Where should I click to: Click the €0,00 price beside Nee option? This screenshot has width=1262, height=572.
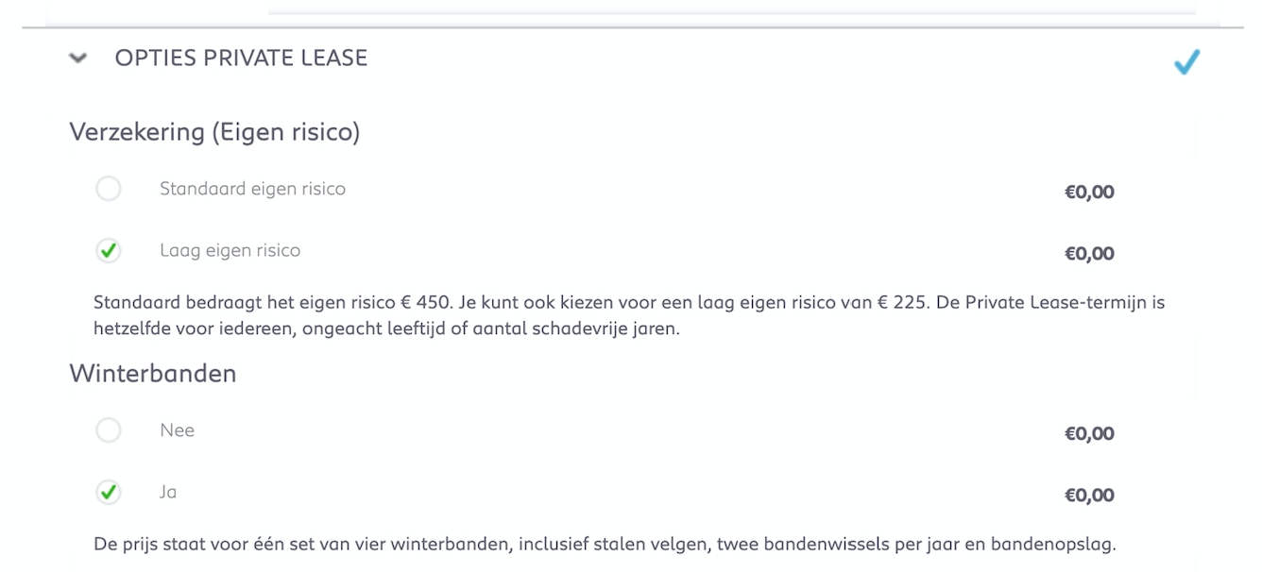click(x=1089, y=434)
